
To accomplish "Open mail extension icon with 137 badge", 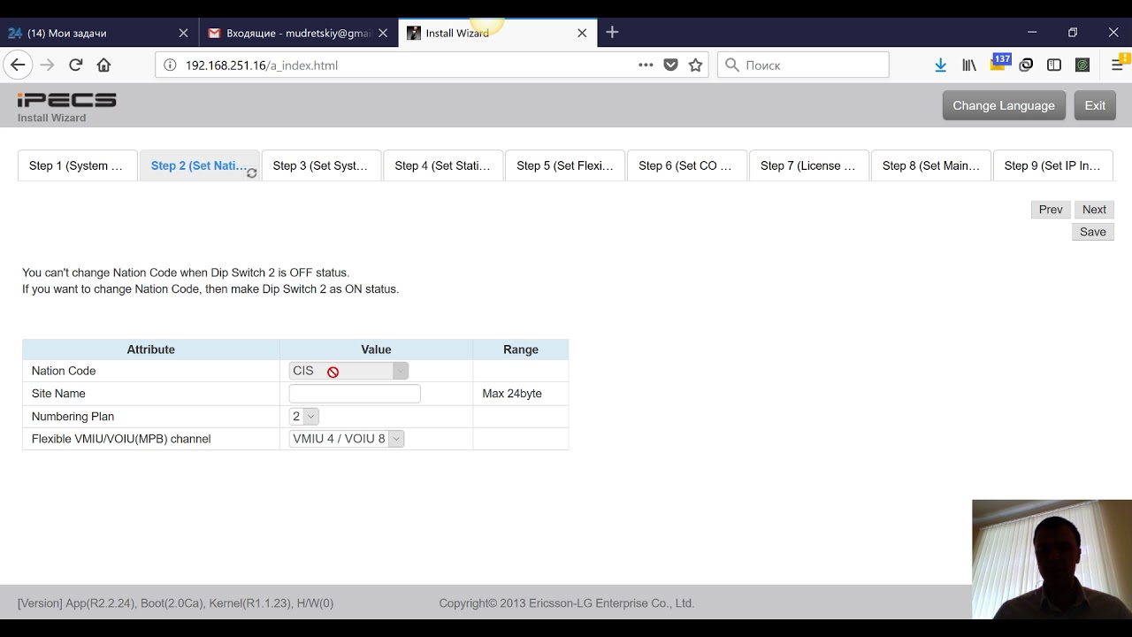I will (999, 63).
